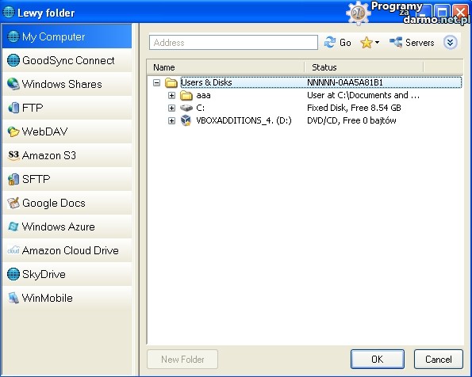Click the WinMobile device icon
This screenshot has height=377, width=472.
[x=13, y=298]
